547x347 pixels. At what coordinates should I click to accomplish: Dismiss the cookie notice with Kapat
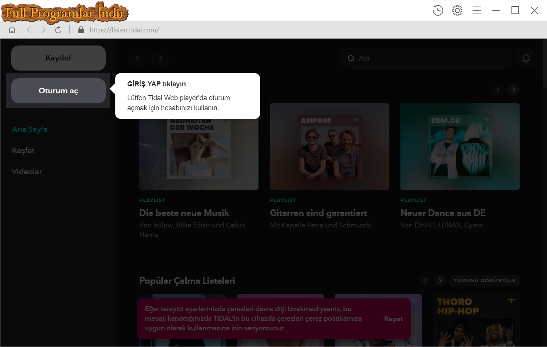tap(393, 318)
